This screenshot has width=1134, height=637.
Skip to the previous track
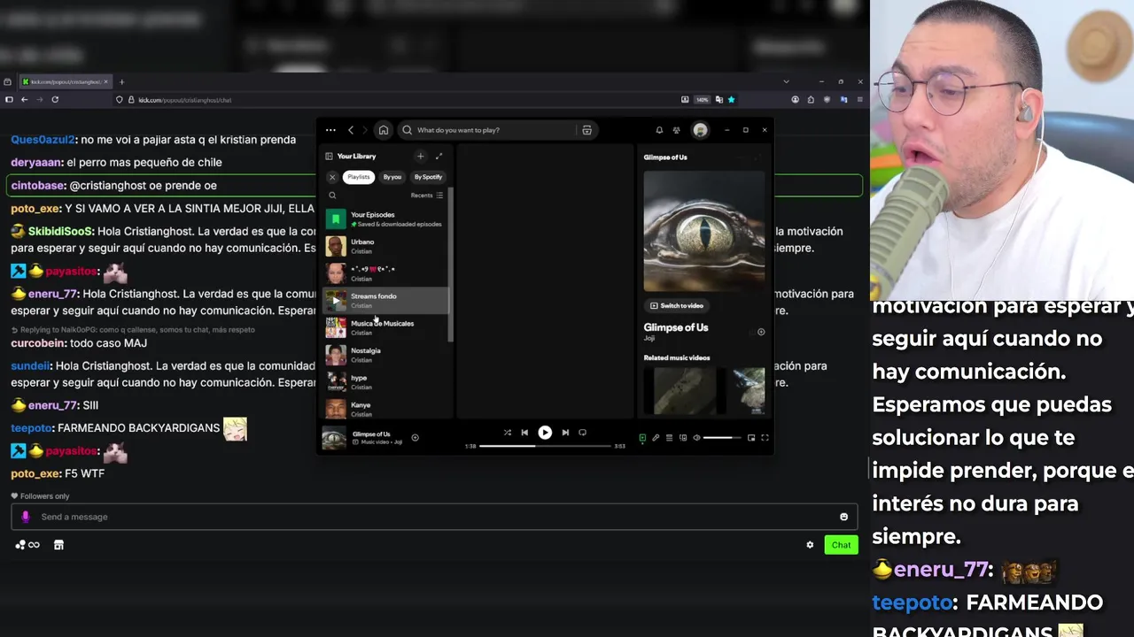click(x=524, y=433)
